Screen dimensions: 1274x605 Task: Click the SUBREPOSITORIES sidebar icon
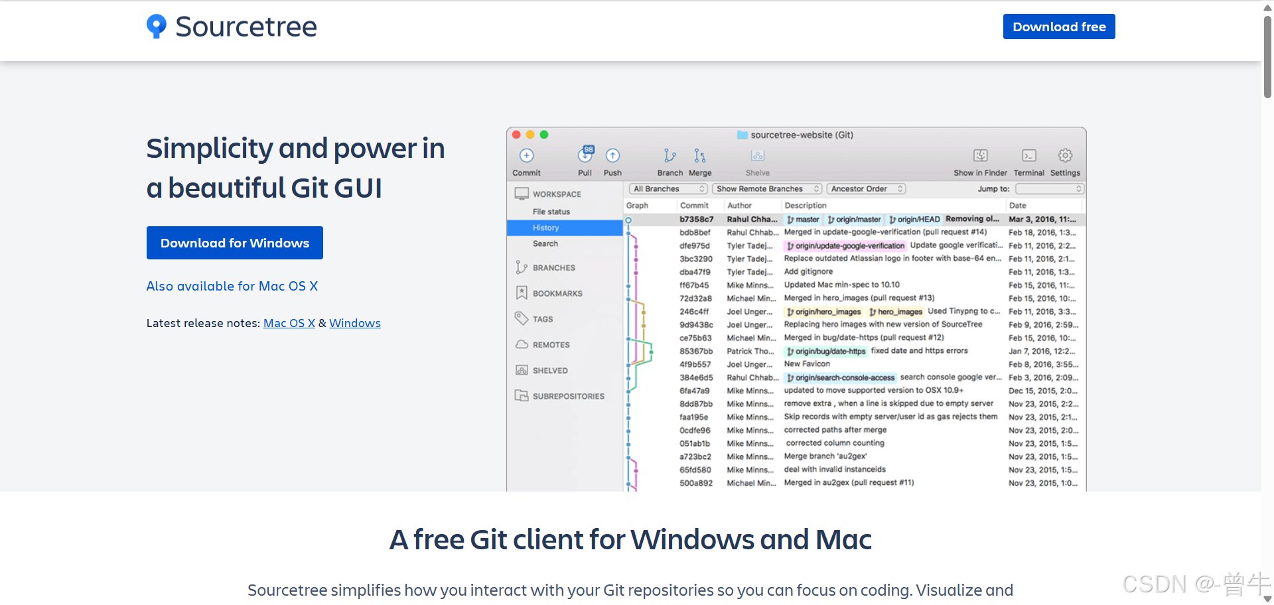522,395
